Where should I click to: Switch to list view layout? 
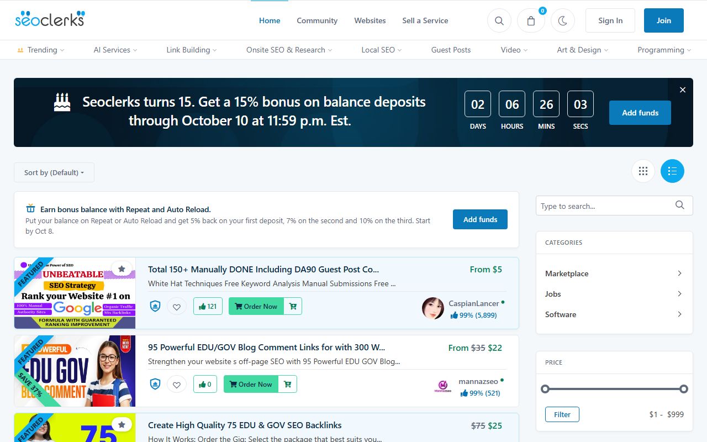672,171
